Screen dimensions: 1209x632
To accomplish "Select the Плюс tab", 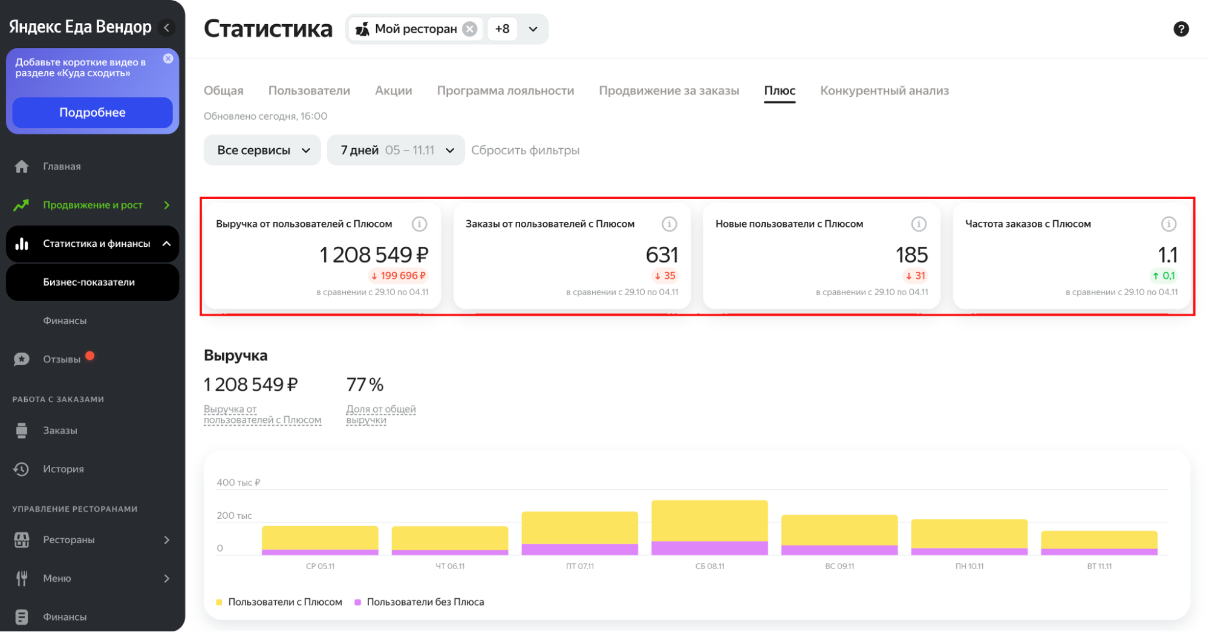I will pos(780,91).
